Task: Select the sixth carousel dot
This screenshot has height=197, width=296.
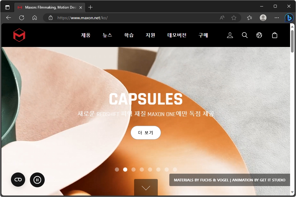Action: coord(158,170)
